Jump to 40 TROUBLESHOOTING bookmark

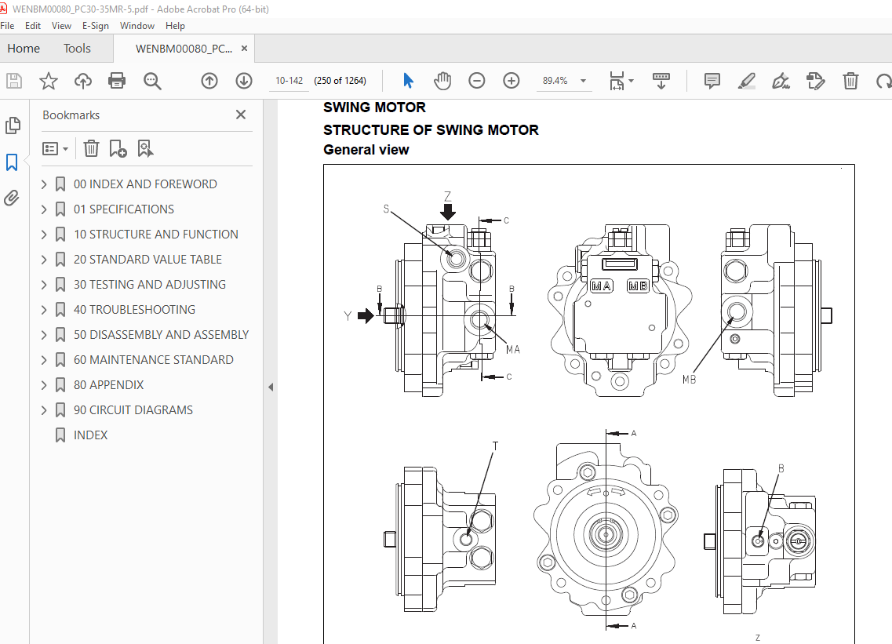(134, 310)
